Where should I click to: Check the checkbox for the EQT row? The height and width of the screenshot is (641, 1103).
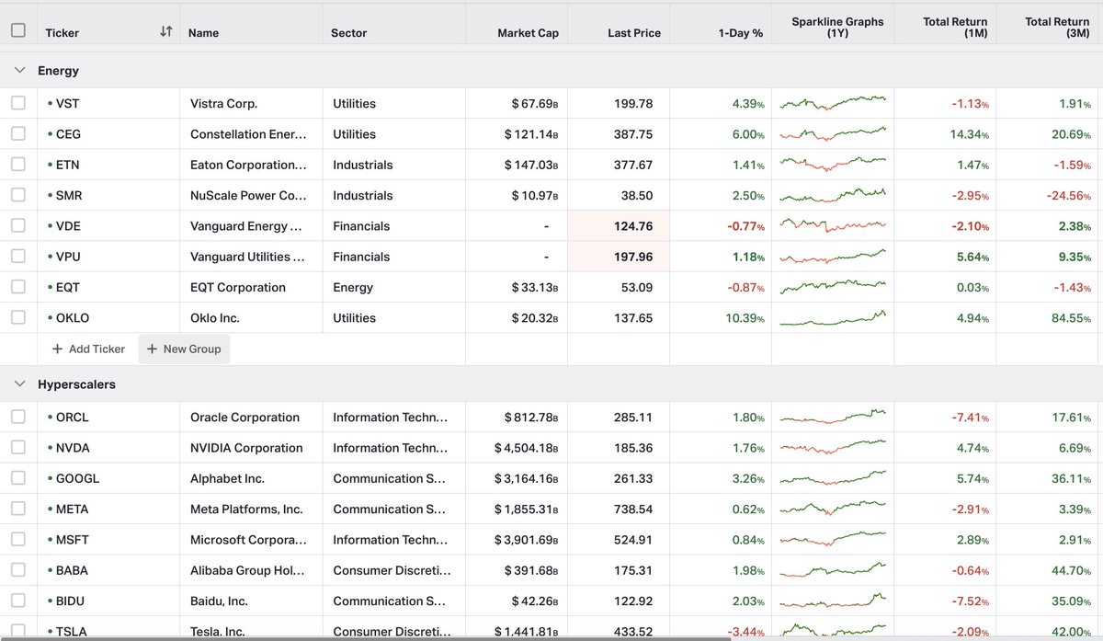pos(17,287)
